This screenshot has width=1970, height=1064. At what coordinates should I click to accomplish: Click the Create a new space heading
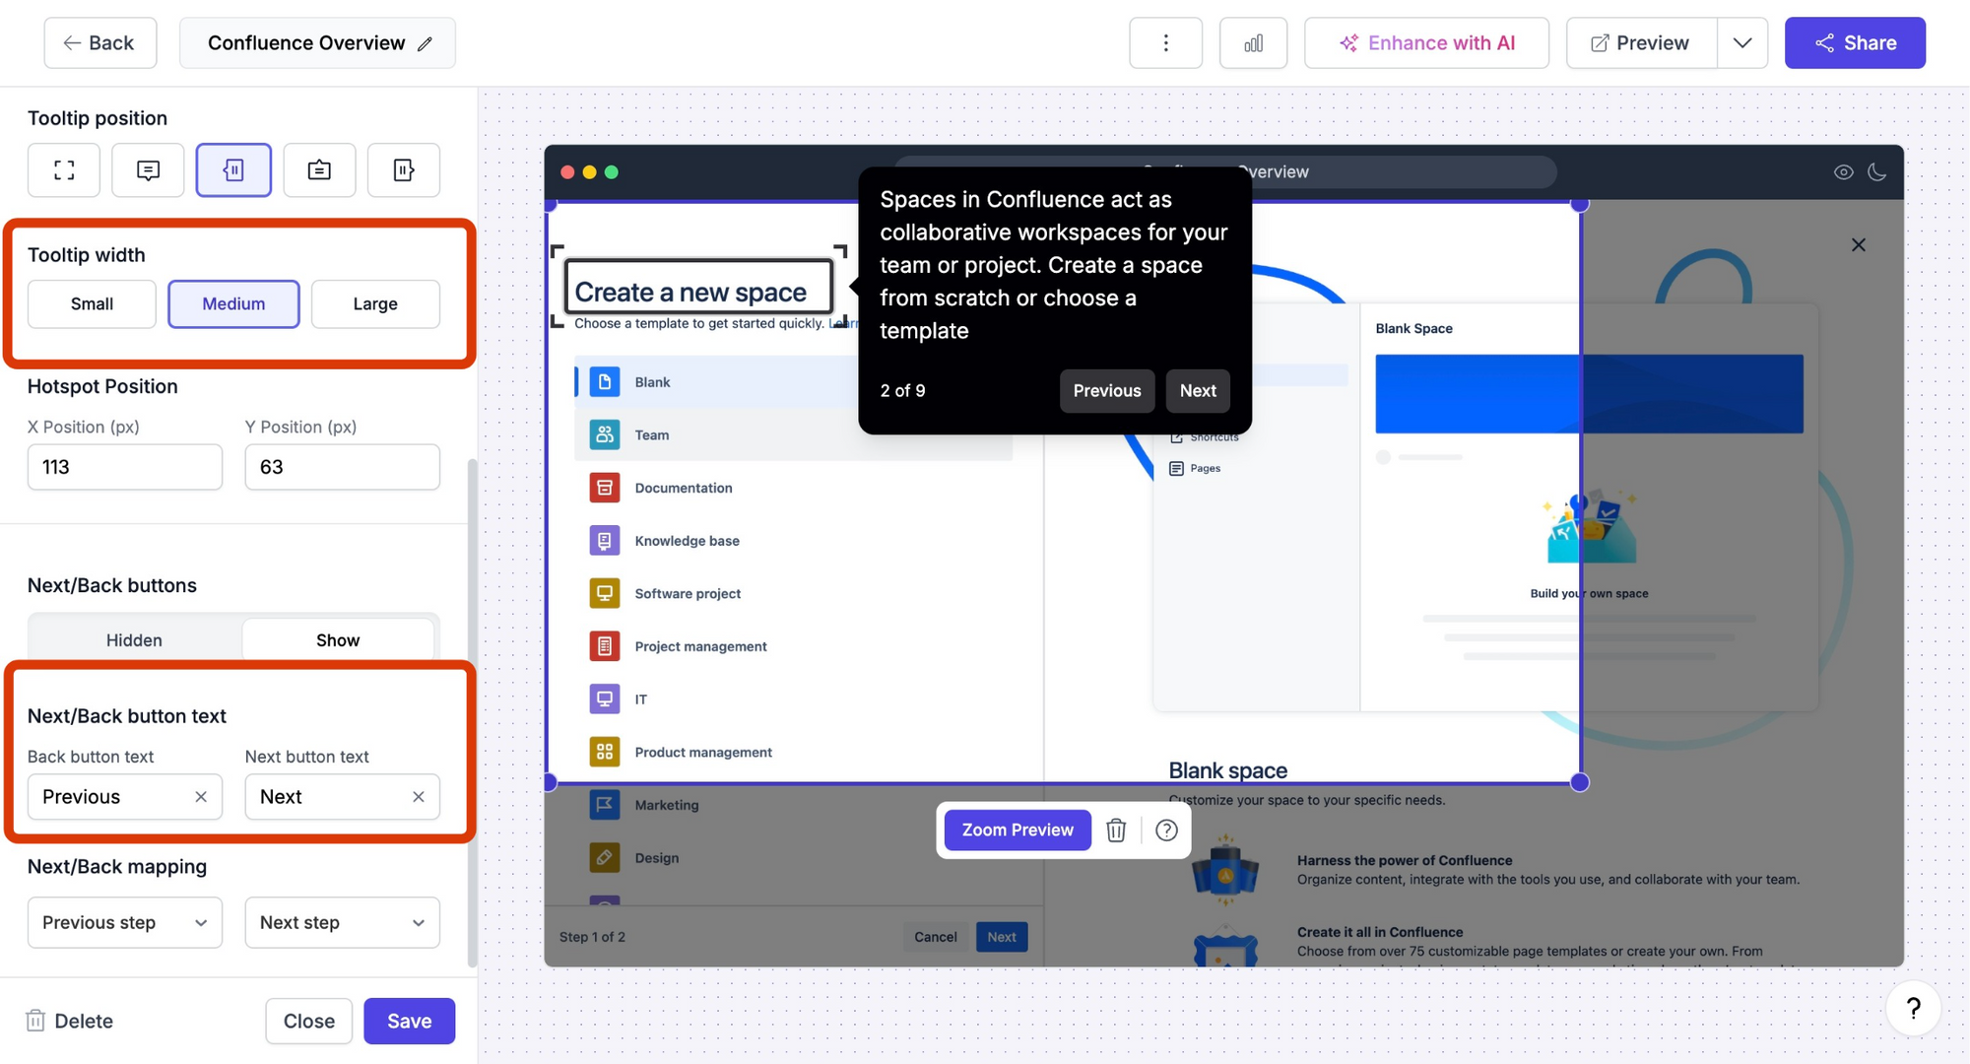tap(690, 293)
